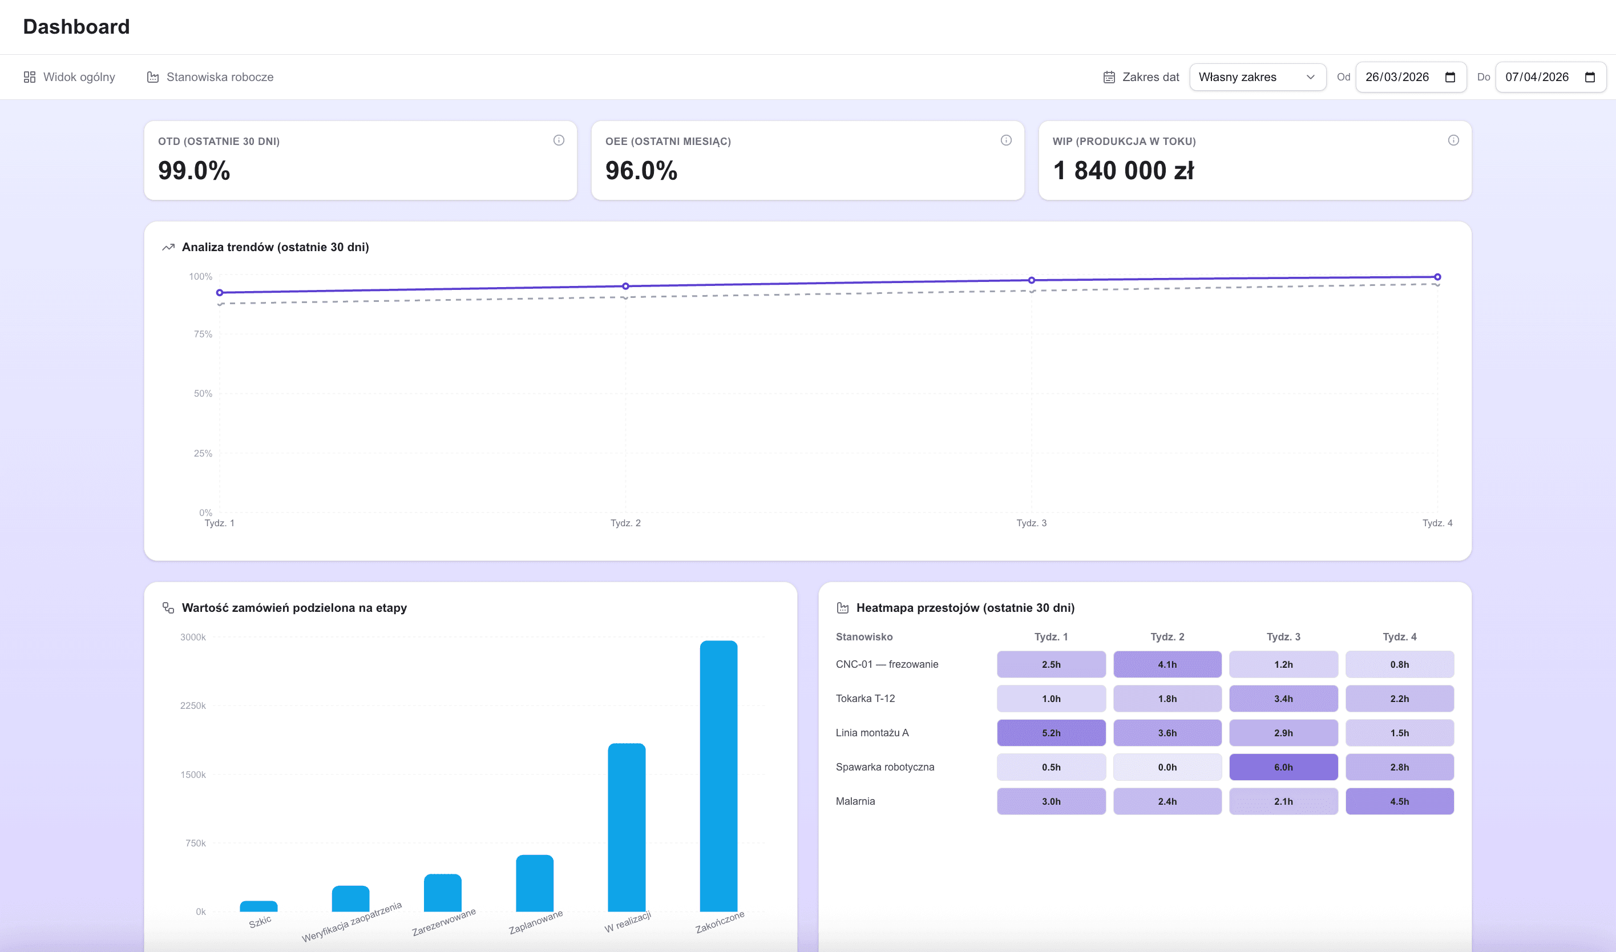Click the 5.2h cell for Linia montażu A

[1051, 733]
